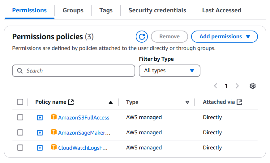Switch to the Permissions tab
Viewport: 270px width, 163px height.
pyautogui.click(x=29, y=10)
